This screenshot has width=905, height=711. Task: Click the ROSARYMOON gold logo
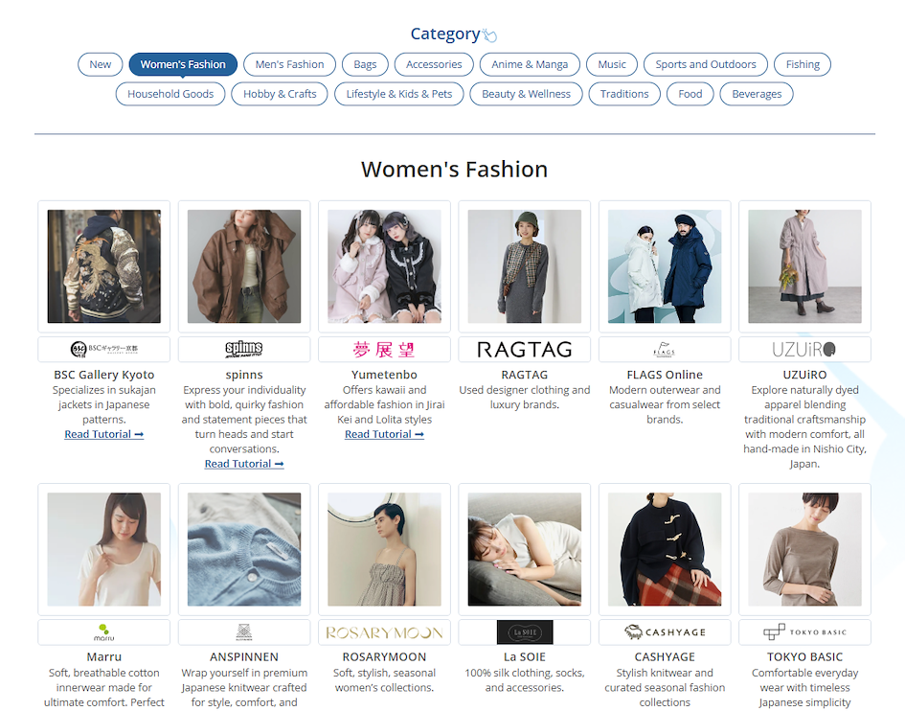pos(384,632)
